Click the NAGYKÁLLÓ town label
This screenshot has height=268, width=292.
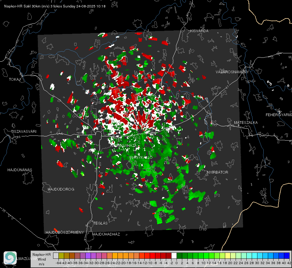141,157
